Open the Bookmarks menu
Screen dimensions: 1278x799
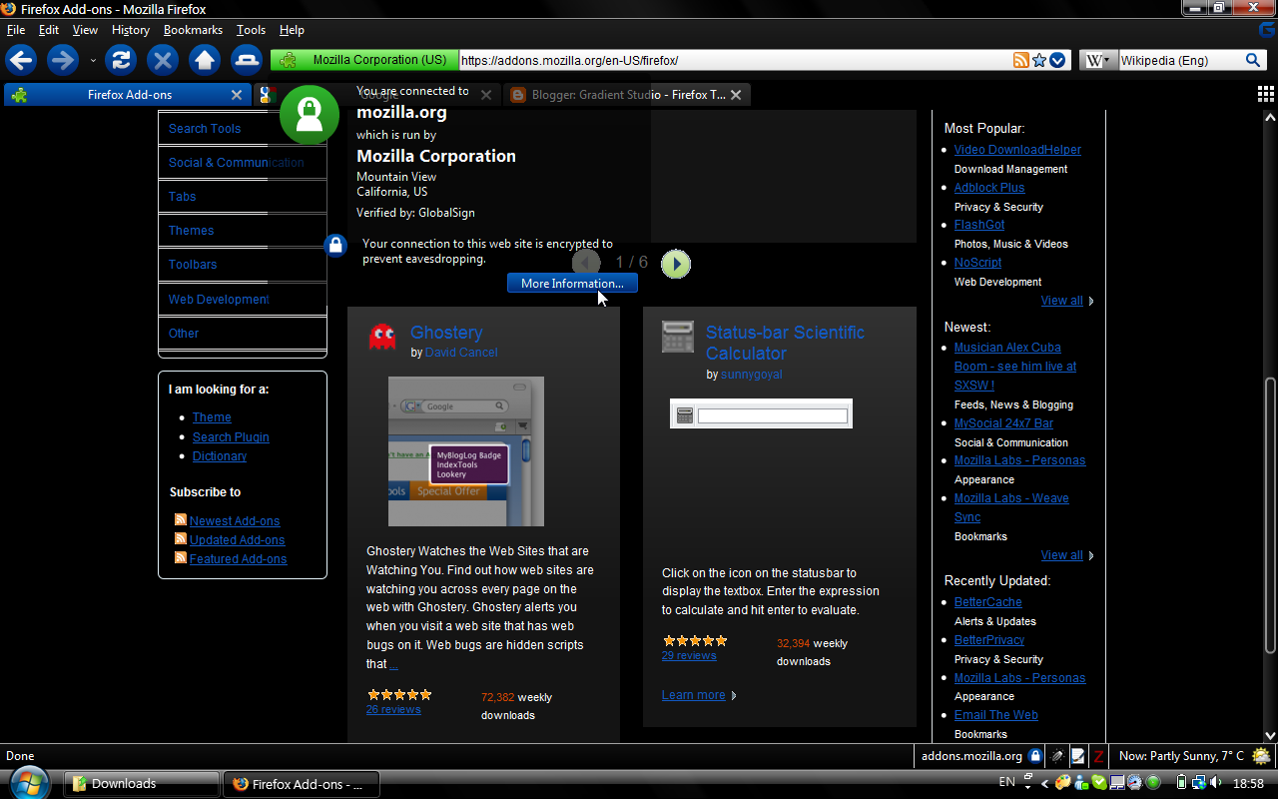coord(193,30)
